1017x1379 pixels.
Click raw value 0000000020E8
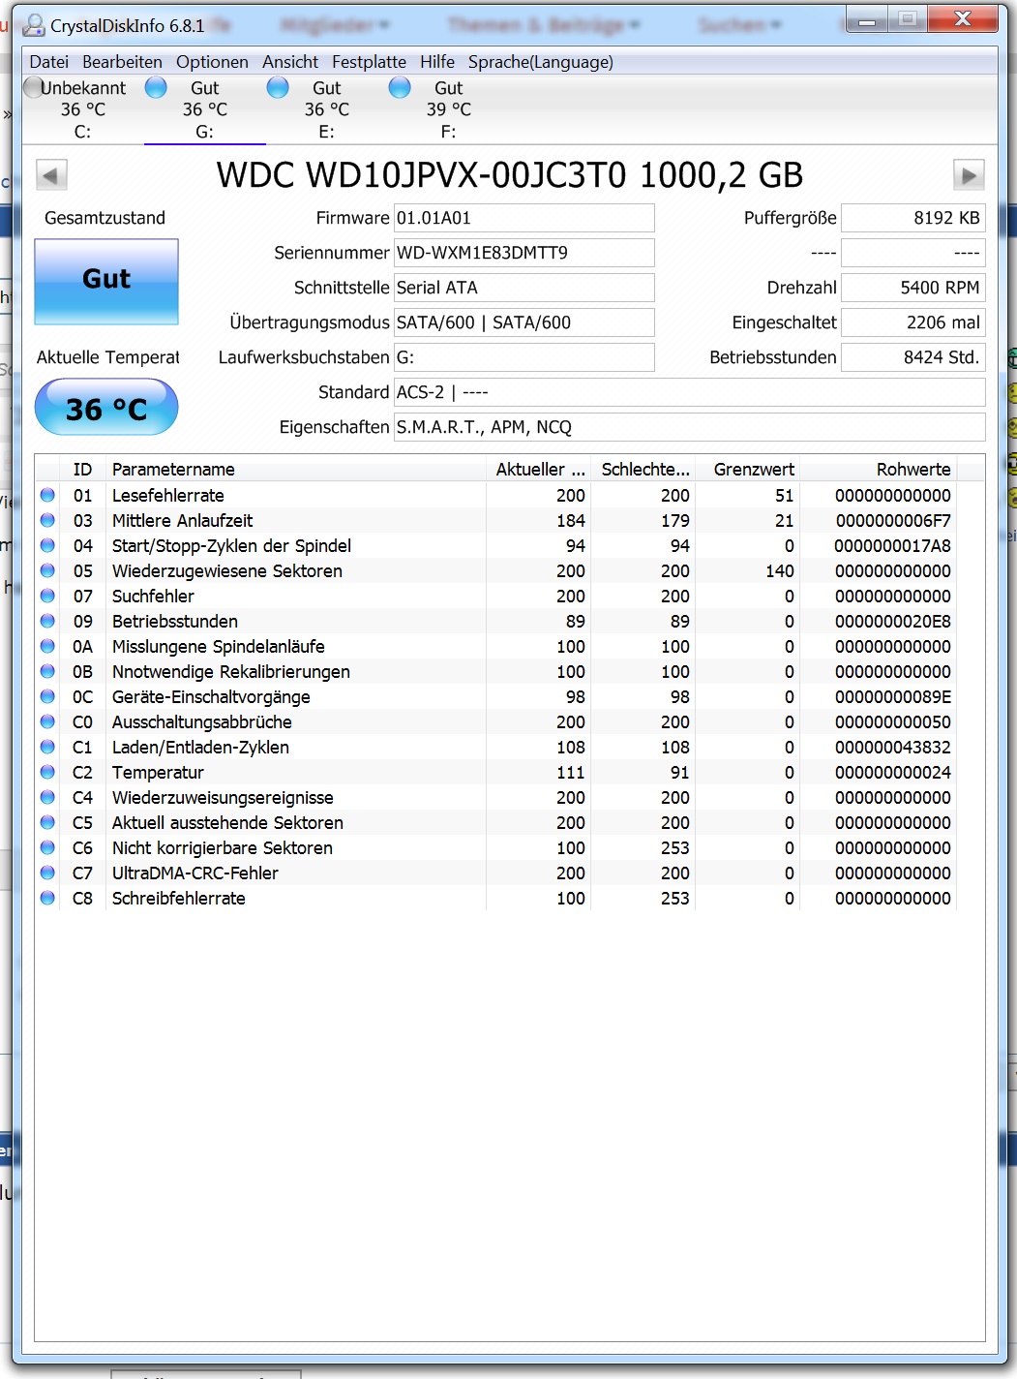point(893,621)
